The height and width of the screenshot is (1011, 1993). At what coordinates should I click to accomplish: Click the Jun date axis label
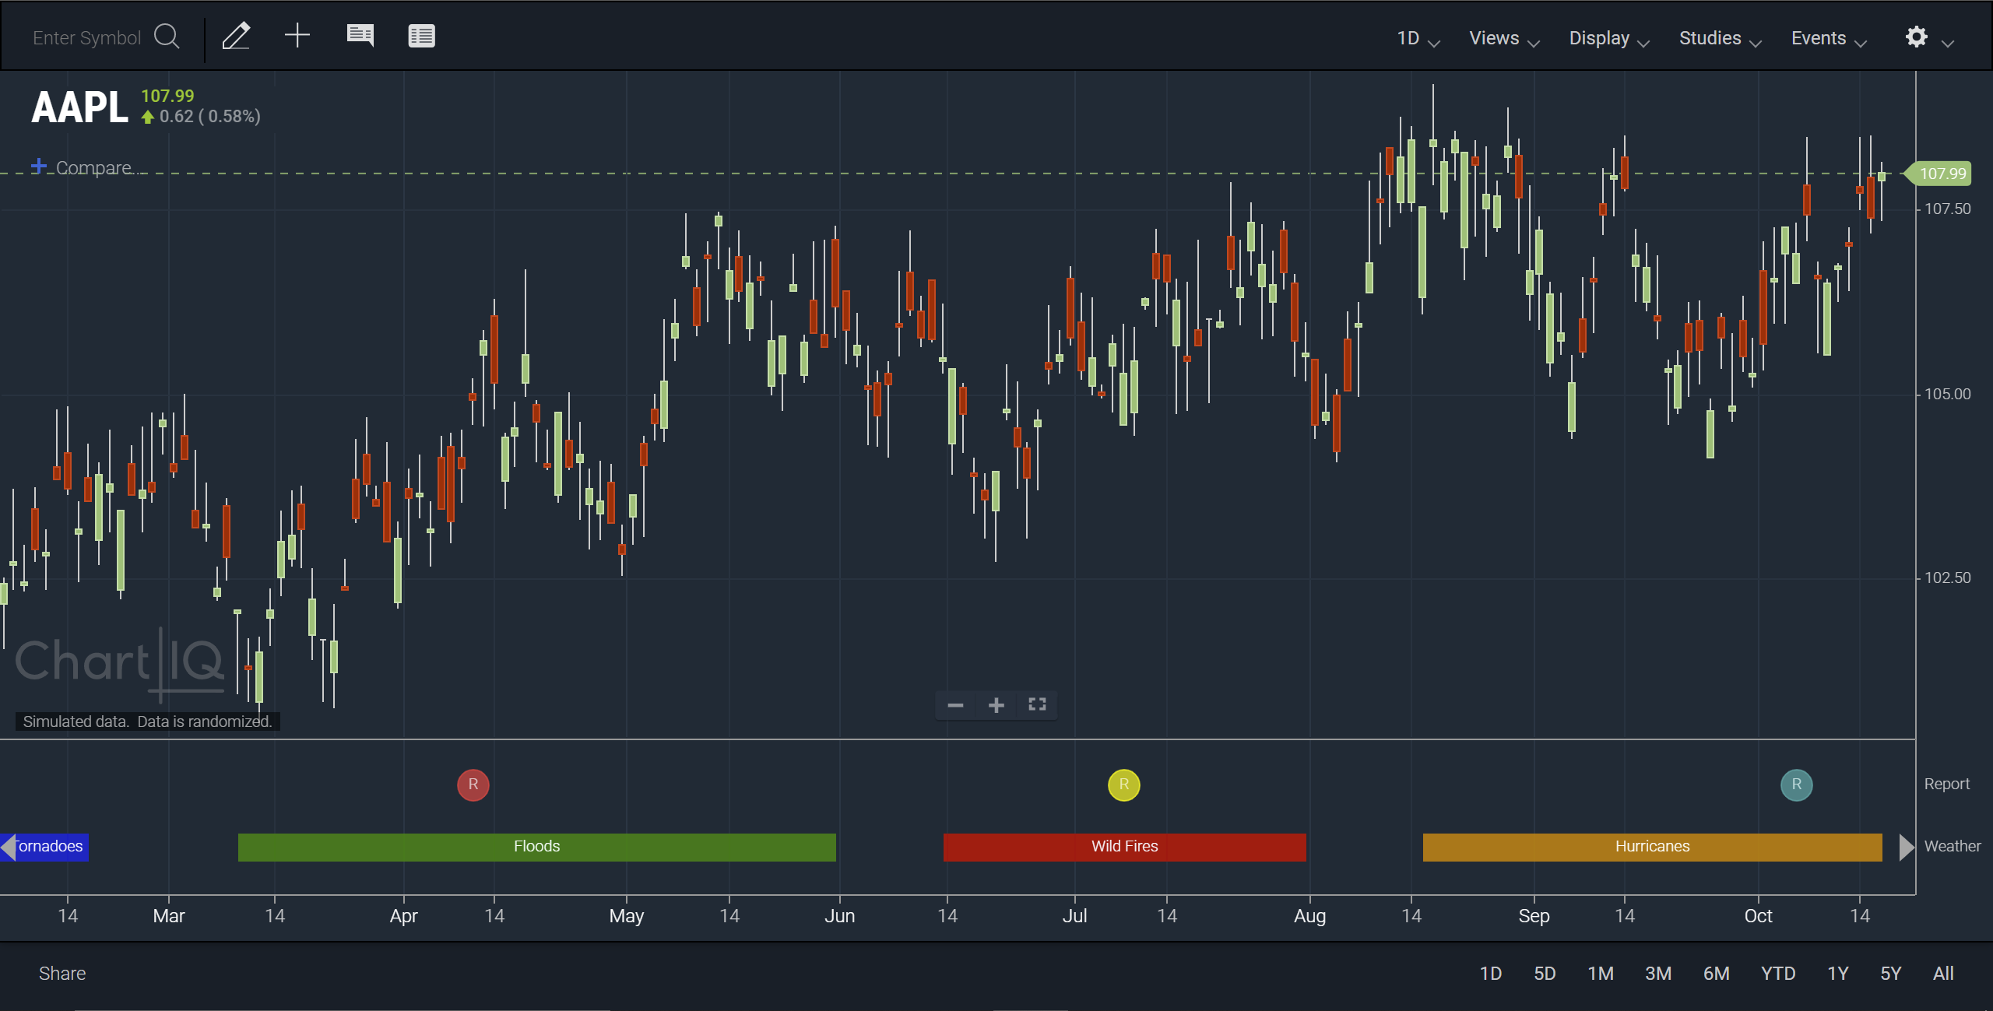[839, 916]
